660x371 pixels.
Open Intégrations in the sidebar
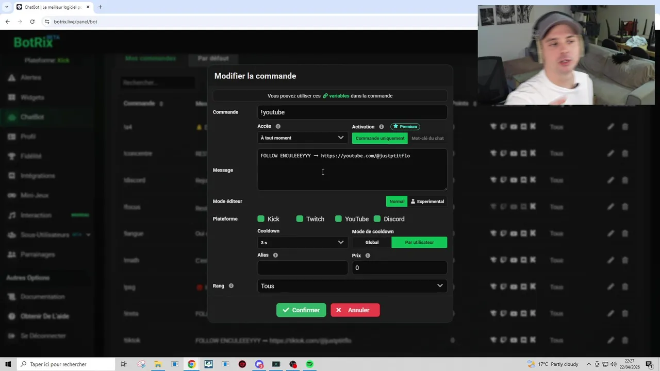(37, 176)
